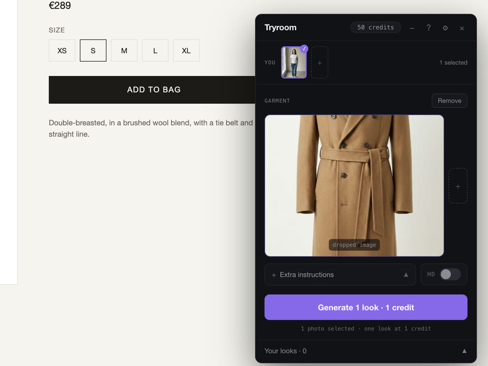488x366 pixels.
Task: Add another photo in the YOU row
Action: point(320,62)
